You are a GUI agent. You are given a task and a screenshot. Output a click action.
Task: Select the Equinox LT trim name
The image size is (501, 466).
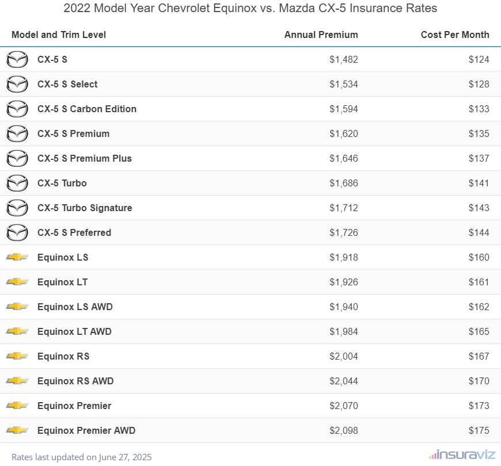click(x=63, y=282)
